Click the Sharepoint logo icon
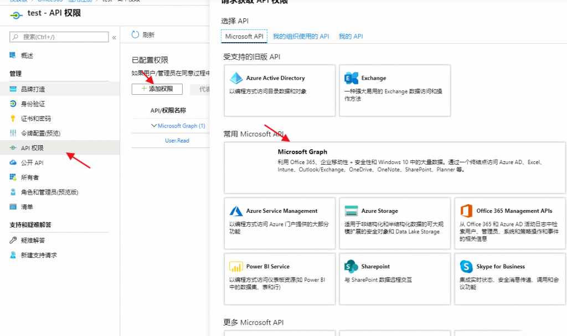This screenshot has width=567, height=336. [351, 267]
